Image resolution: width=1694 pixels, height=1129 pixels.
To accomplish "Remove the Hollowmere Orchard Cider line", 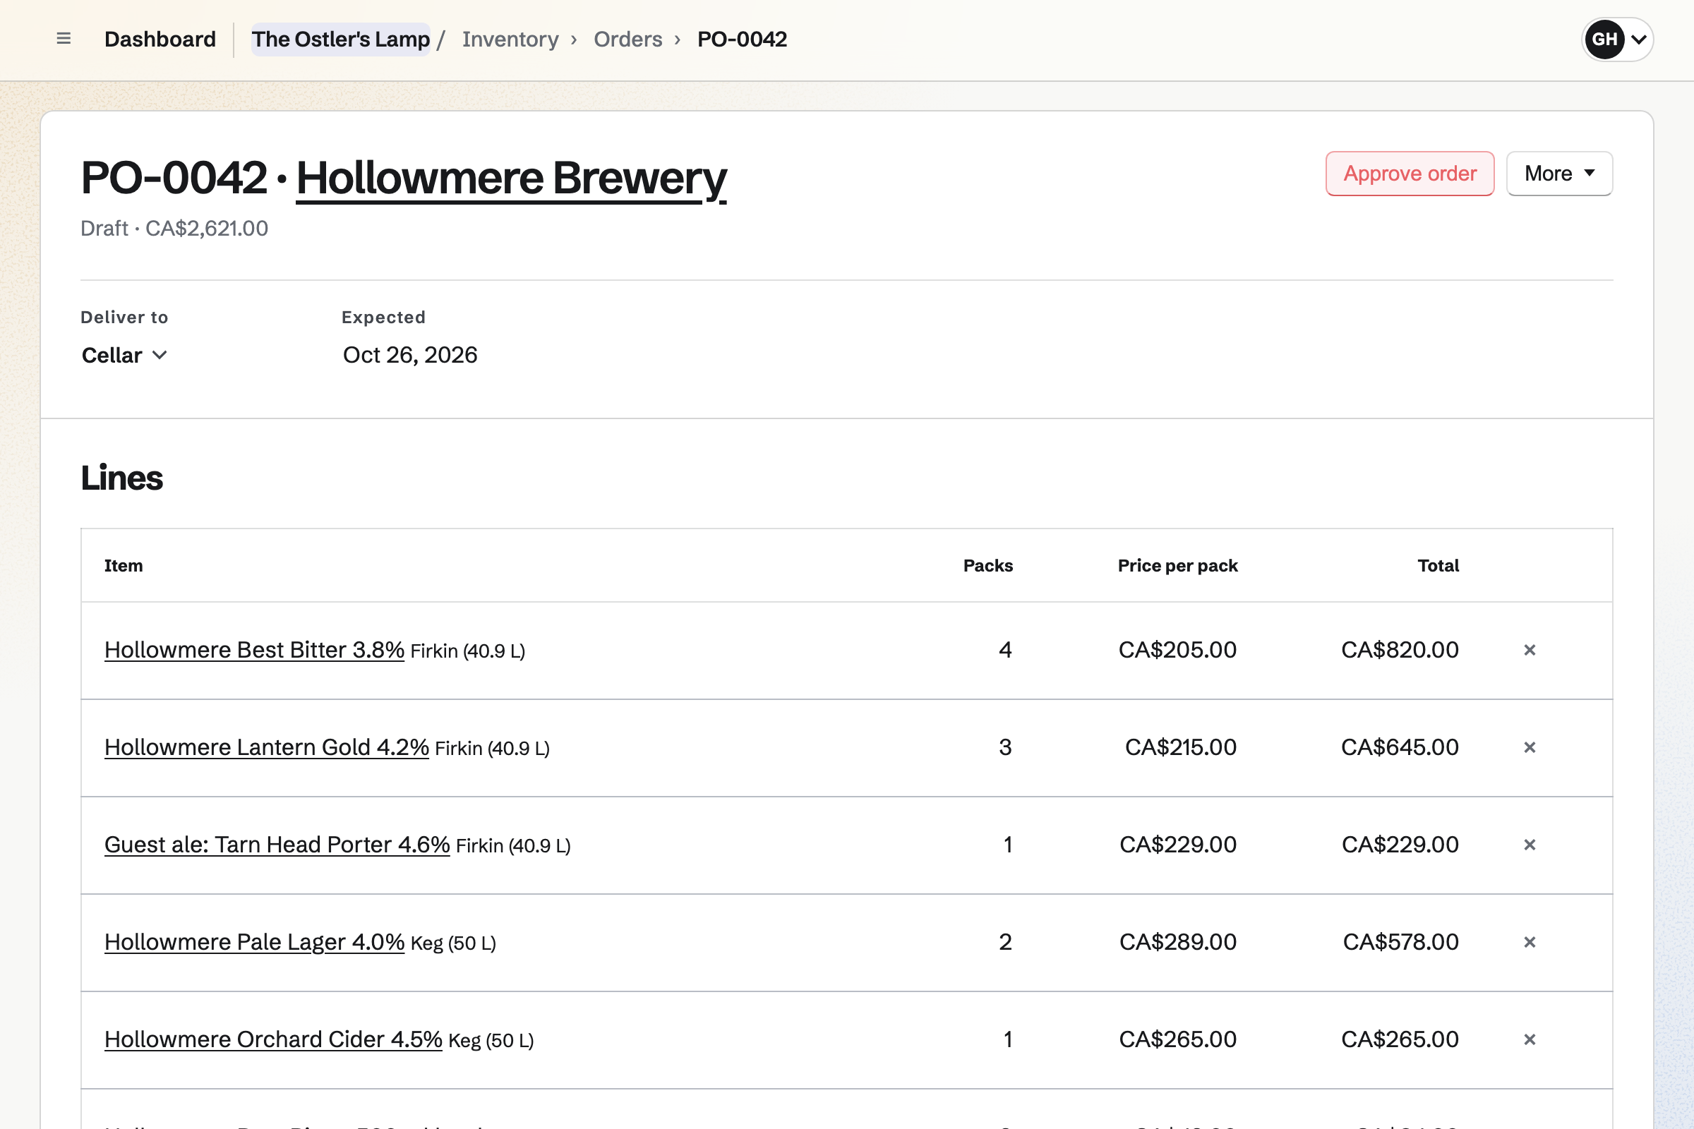I will (x=1530, y=1039).
